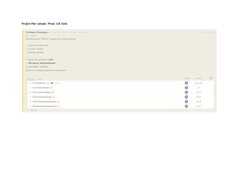Click Show Closed link

pos(207,32)
